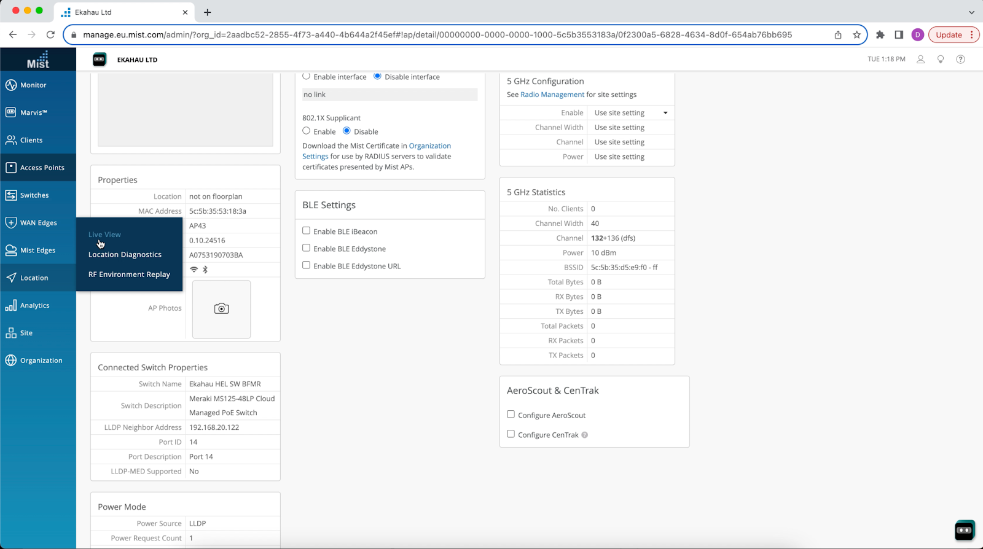The height and width of the screenshot is (549, 983).
Task: Open browser extensions puzzle icon
Action: point(880,35)
